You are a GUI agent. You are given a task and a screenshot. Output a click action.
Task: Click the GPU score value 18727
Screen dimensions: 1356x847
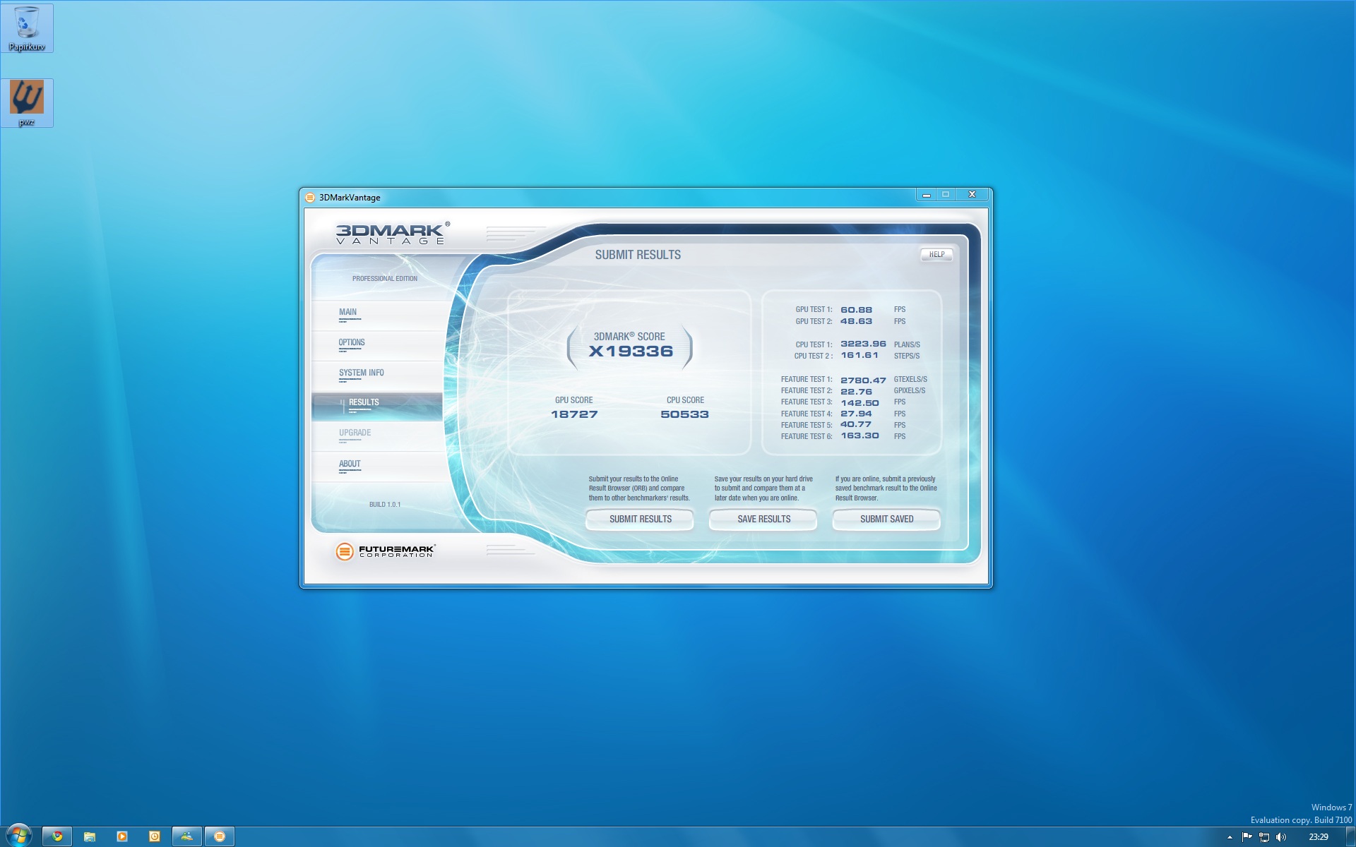point(574,414)
